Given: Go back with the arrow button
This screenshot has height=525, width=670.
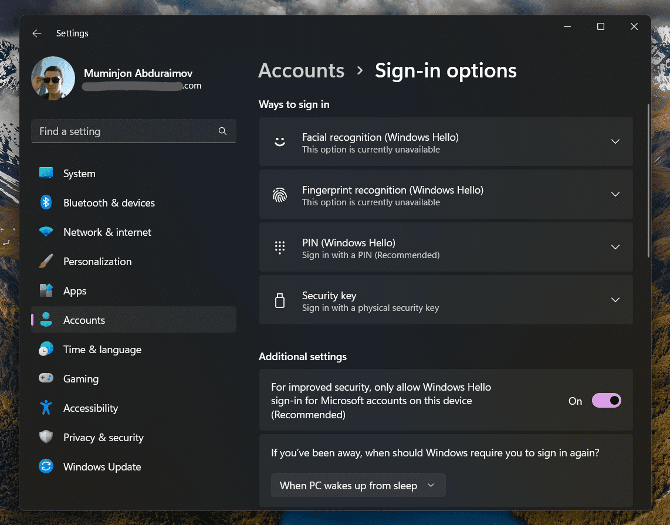Looking at the screenshot, I should point(37,33).
